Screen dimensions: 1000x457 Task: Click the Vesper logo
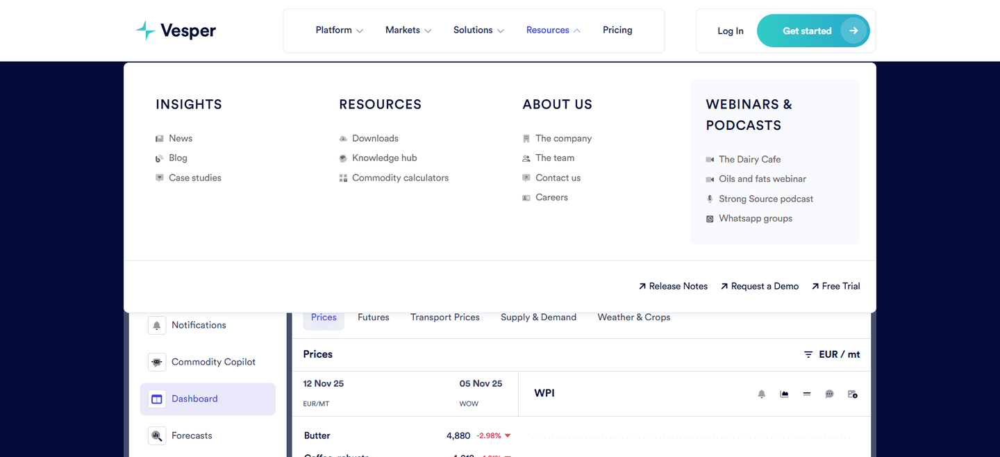point(176,31)
